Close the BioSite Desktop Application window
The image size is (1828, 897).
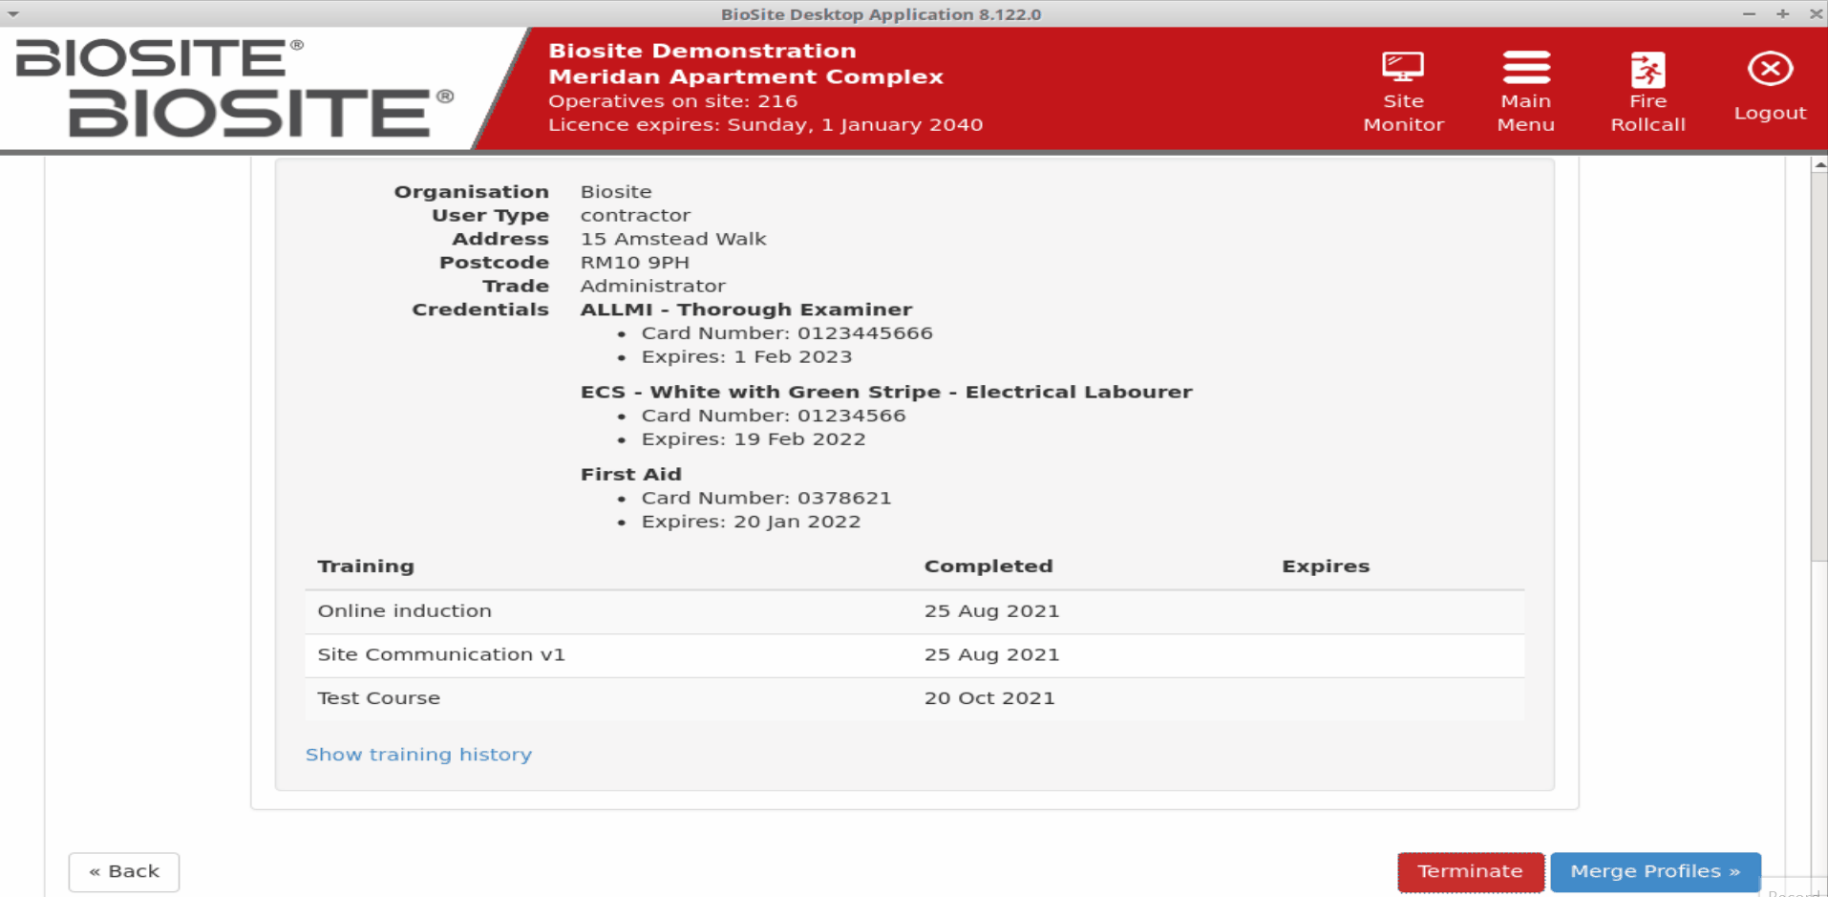(x=1816, y=13)
